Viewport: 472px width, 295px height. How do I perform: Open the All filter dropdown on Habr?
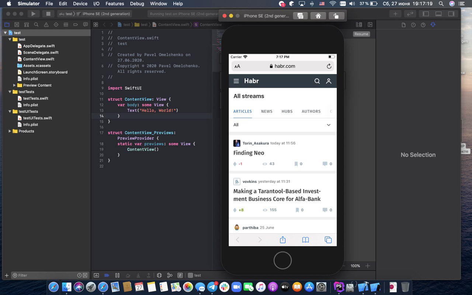282,125
